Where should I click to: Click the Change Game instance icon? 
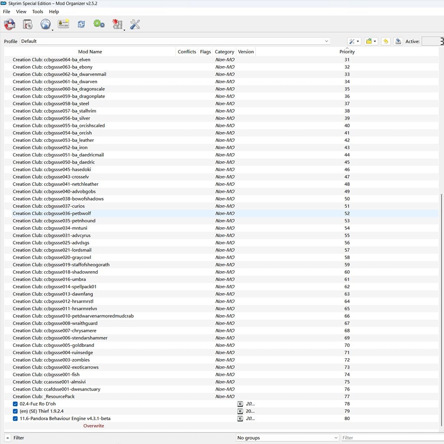pyautogui.click(x=10, y=24)
